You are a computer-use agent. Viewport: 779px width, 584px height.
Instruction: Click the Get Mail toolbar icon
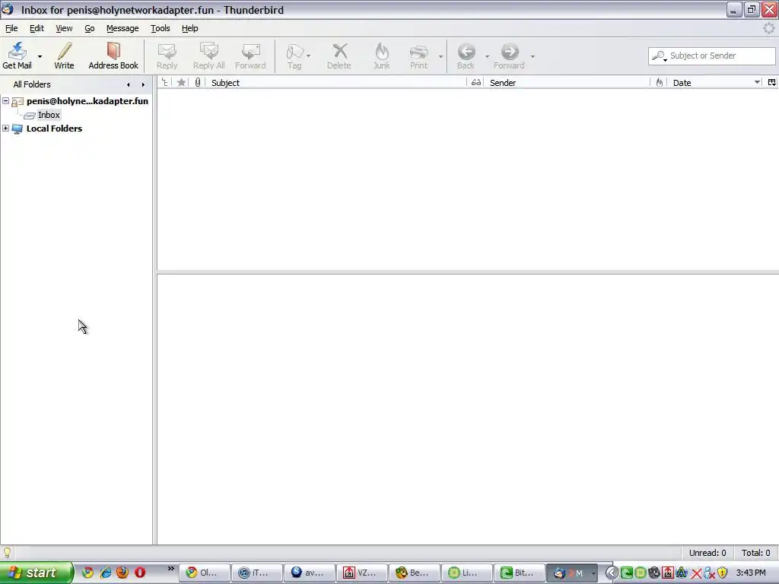tap(17, 56)
